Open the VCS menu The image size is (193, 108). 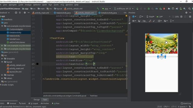coord(62,5)
